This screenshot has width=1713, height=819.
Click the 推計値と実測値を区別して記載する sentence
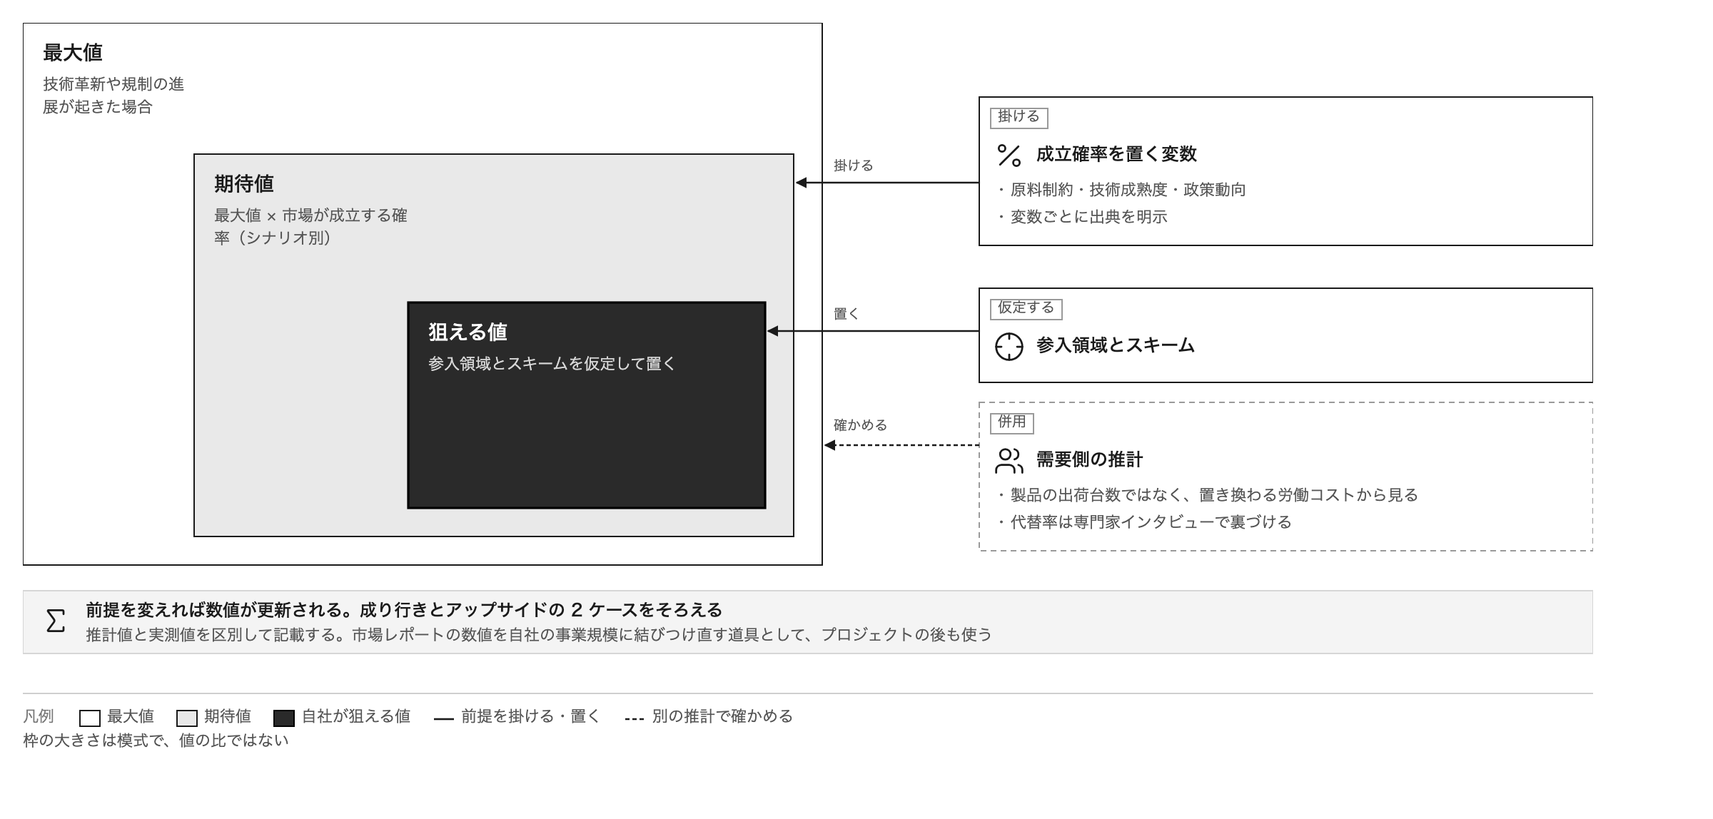(x=539, y=635)
